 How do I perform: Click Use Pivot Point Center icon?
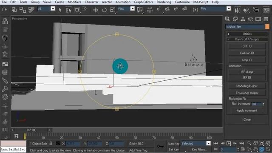[x=140, y=10]
